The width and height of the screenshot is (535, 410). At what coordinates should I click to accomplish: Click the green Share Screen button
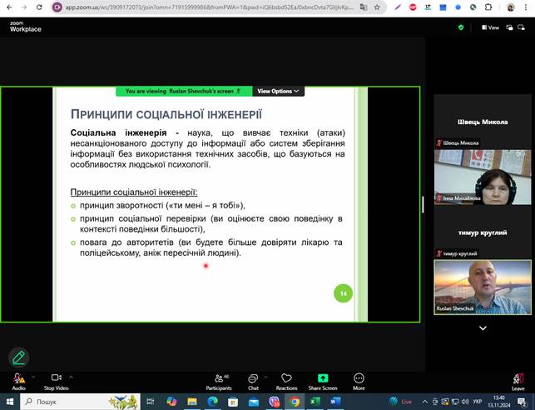tap(323, 378)
